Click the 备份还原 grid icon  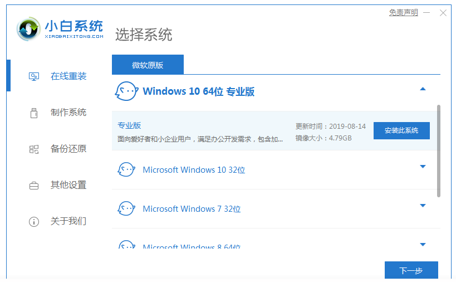[34, 149]
